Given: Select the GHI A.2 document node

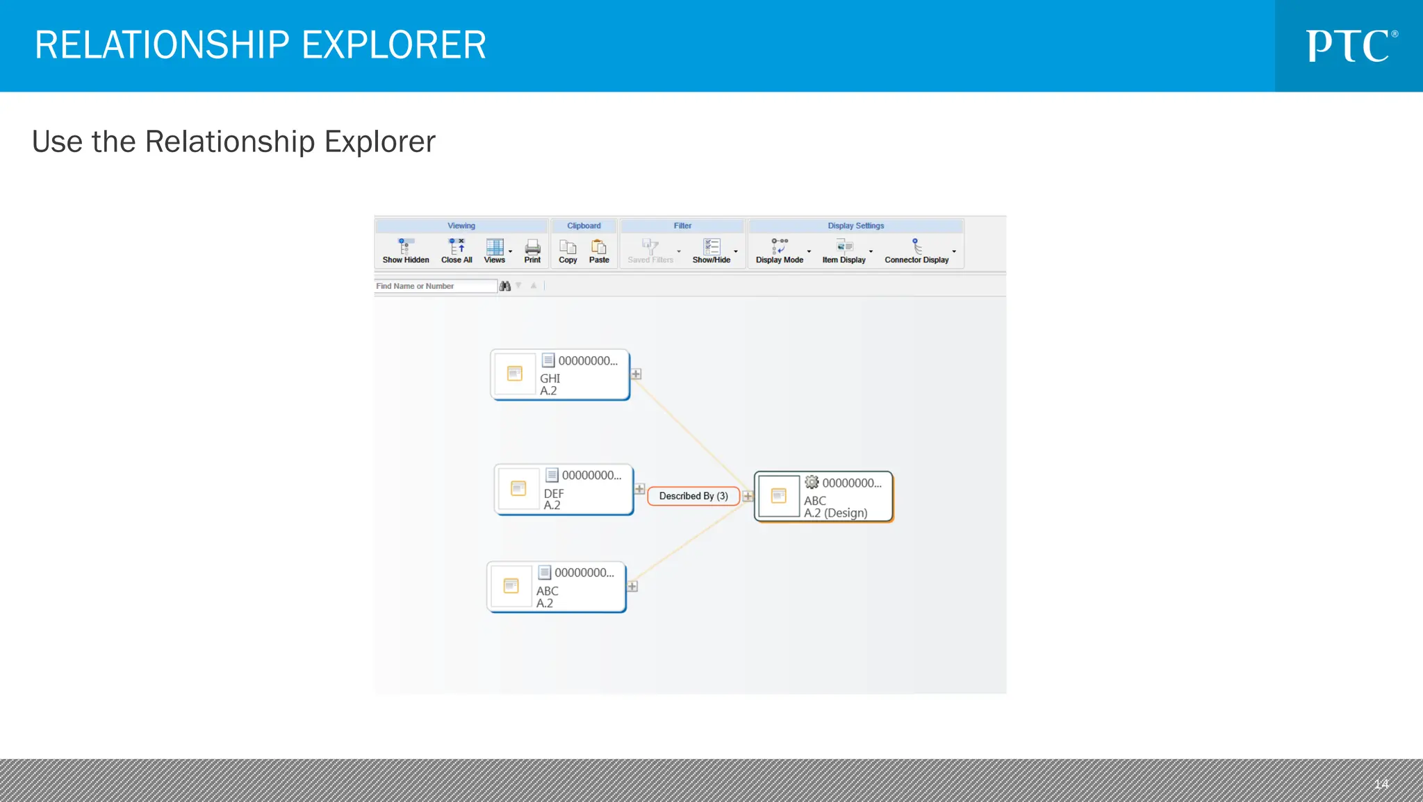Looking at the screenshot, I should coord(560,375).
